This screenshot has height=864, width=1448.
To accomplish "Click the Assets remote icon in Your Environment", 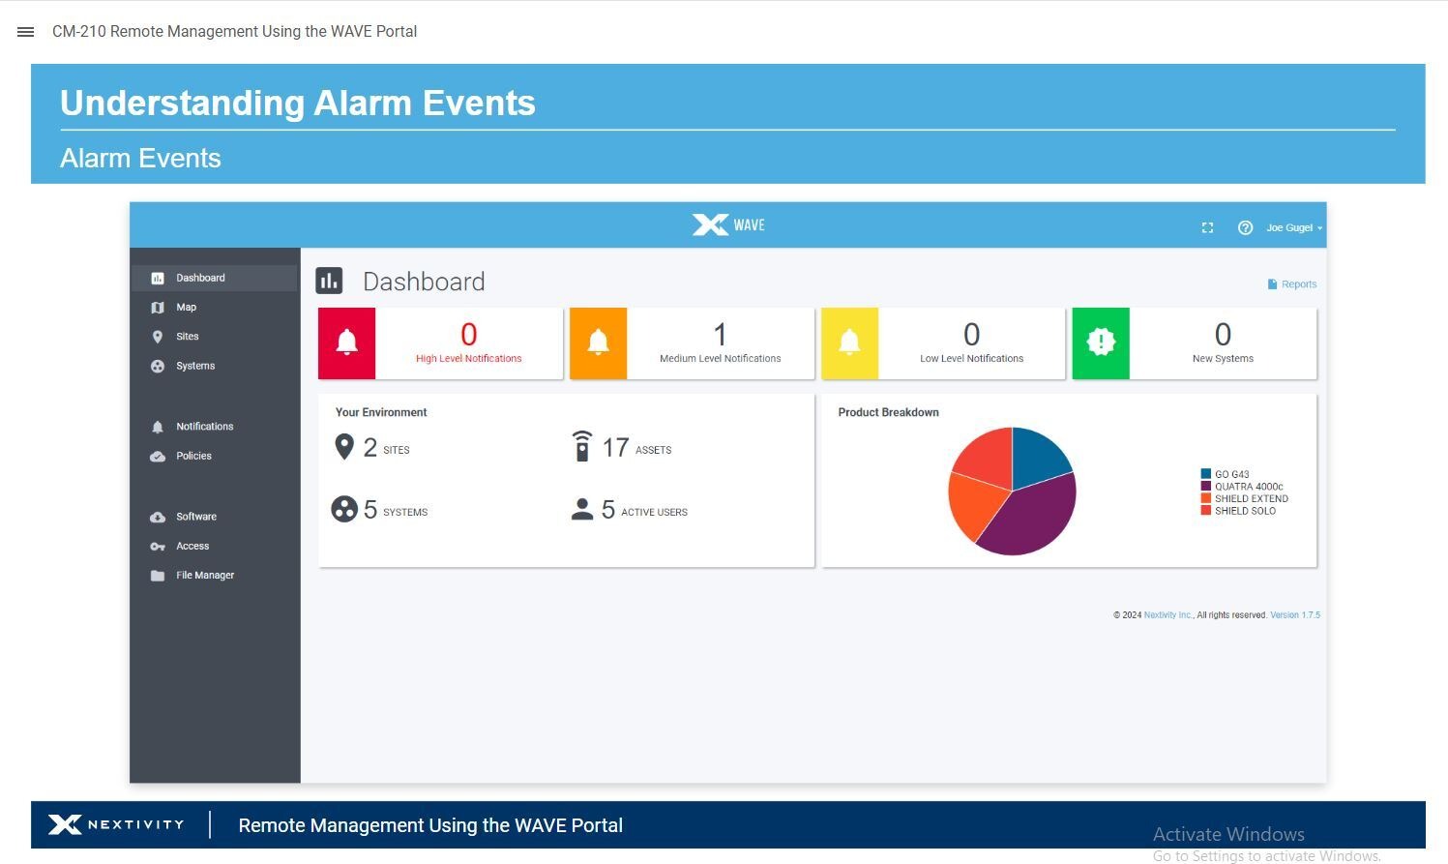I will click(x=581, y=446).
